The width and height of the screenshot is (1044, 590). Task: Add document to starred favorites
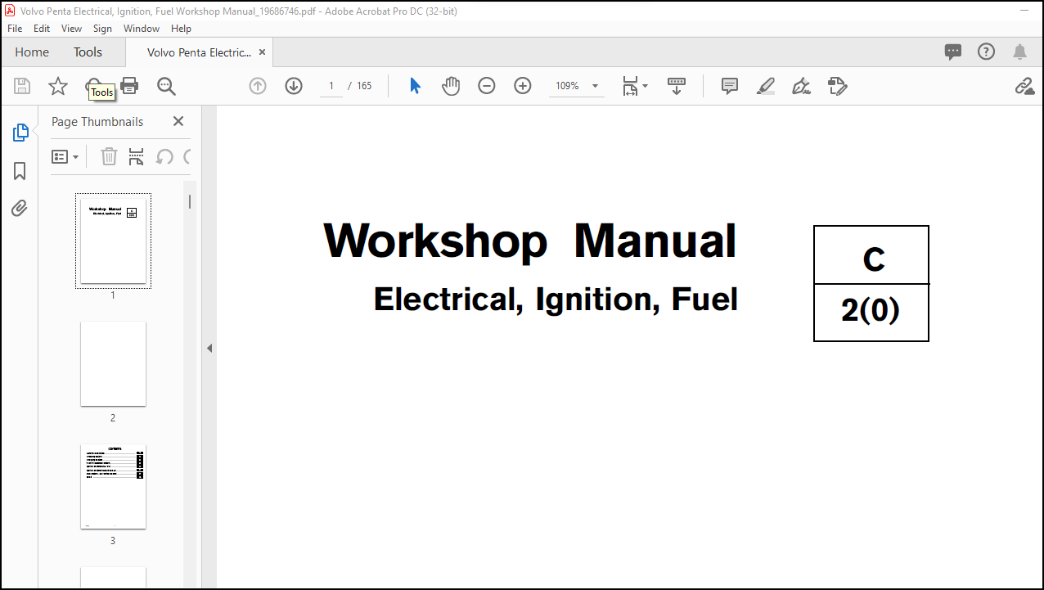[x=58, y=86]
